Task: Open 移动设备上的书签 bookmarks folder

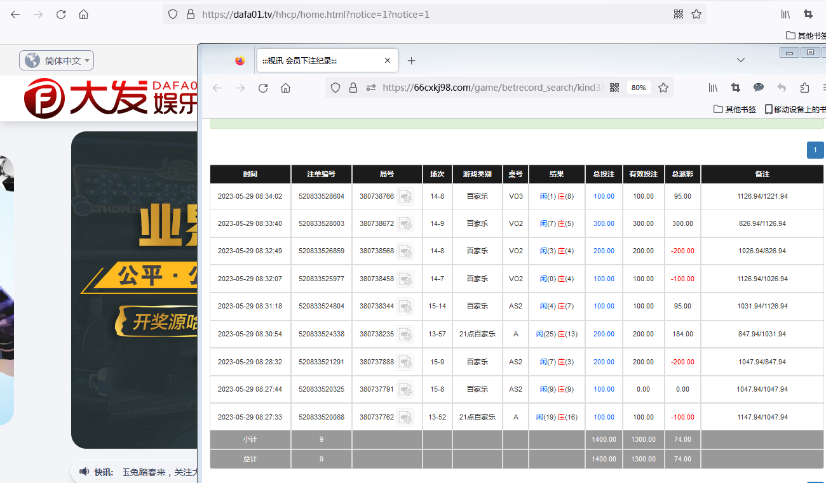Action: click(796, 109)
